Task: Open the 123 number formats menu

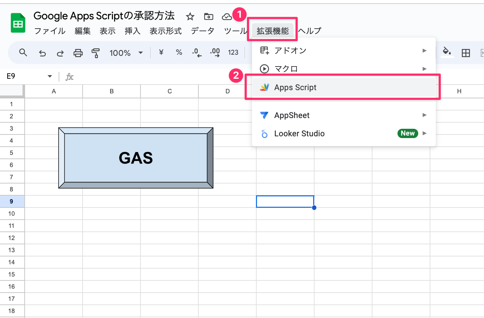Action: click(233, 53)
